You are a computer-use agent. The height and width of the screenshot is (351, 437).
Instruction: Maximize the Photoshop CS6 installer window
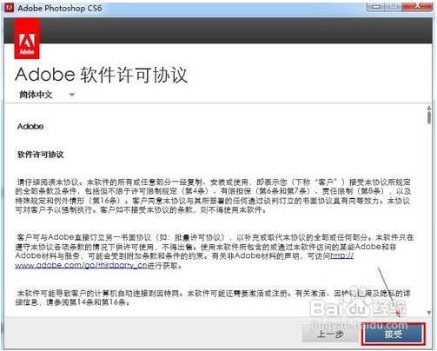[x=394, y=6]
